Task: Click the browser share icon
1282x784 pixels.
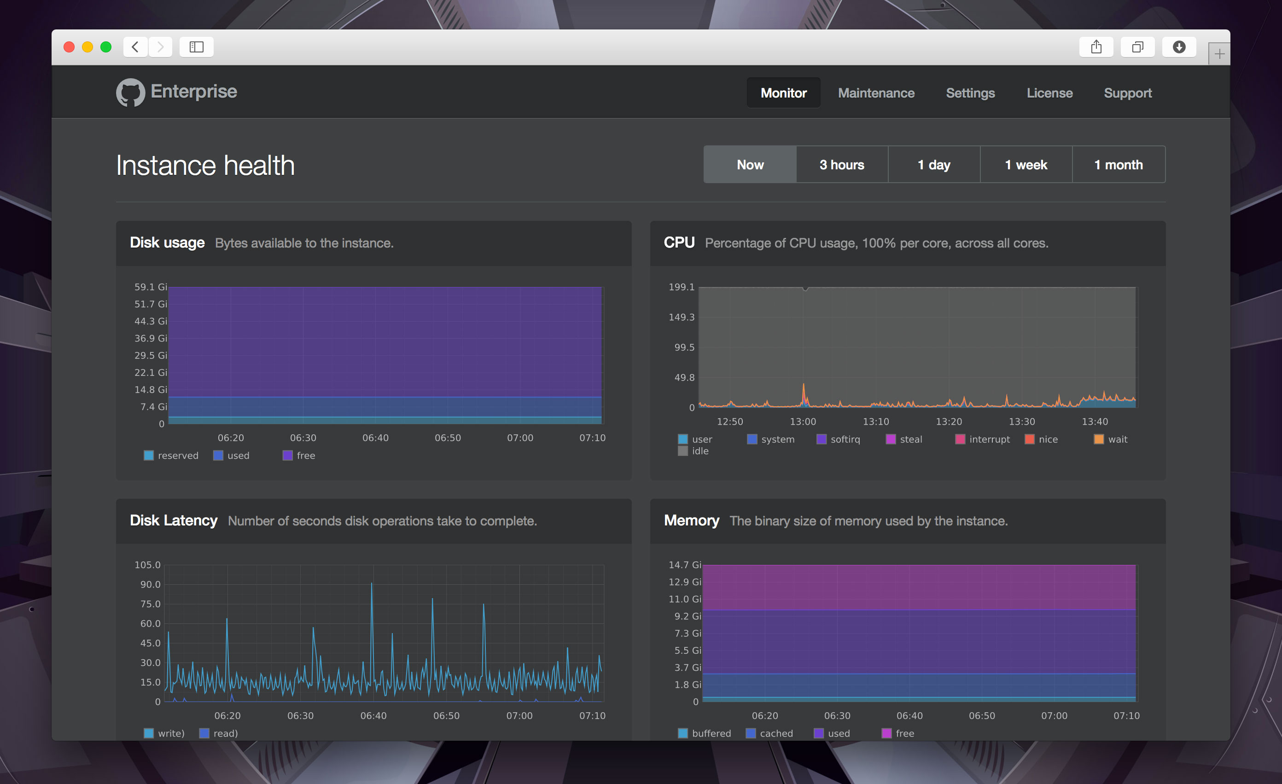Action: point(1097,46)
